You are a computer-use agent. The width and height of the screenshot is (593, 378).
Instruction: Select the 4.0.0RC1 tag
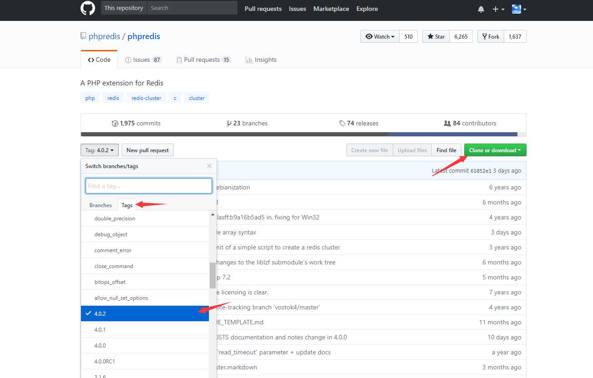point(145,361)
